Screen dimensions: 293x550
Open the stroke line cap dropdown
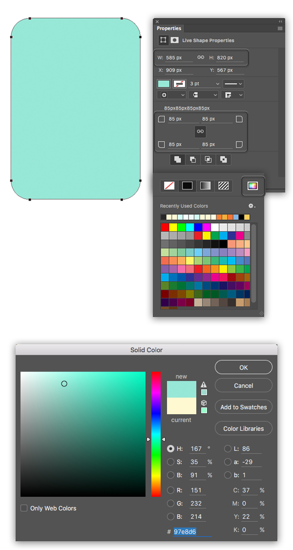pyautogui.click(x=203, y=95)
